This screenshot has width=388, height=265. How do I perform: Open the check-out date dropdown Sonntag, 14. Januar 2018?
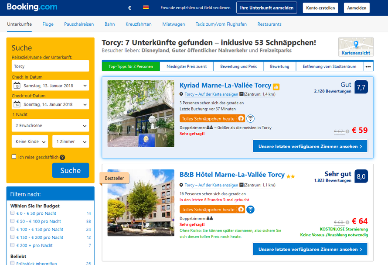[51, 104]
